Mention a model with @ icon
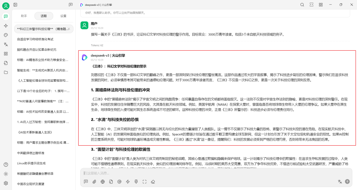This screenshot has height=190, width=357. [x=119, y=182]
